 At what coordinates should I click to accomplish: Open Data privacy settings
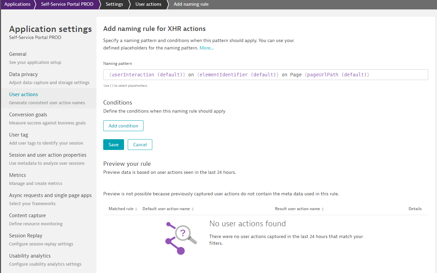24,74
